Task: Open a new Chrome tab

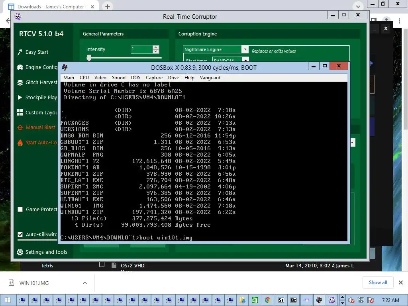Action: click(x=108, y=7)
